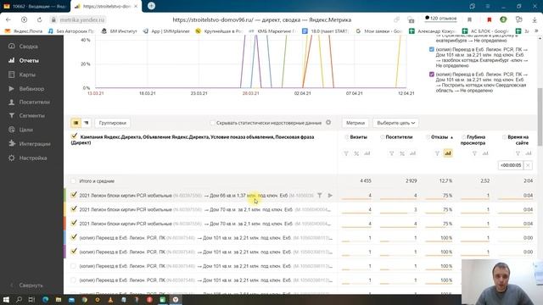543x305 pixels.
Task: Click play icon in Дом 66 кв.м row
Action: pos(330,196)
